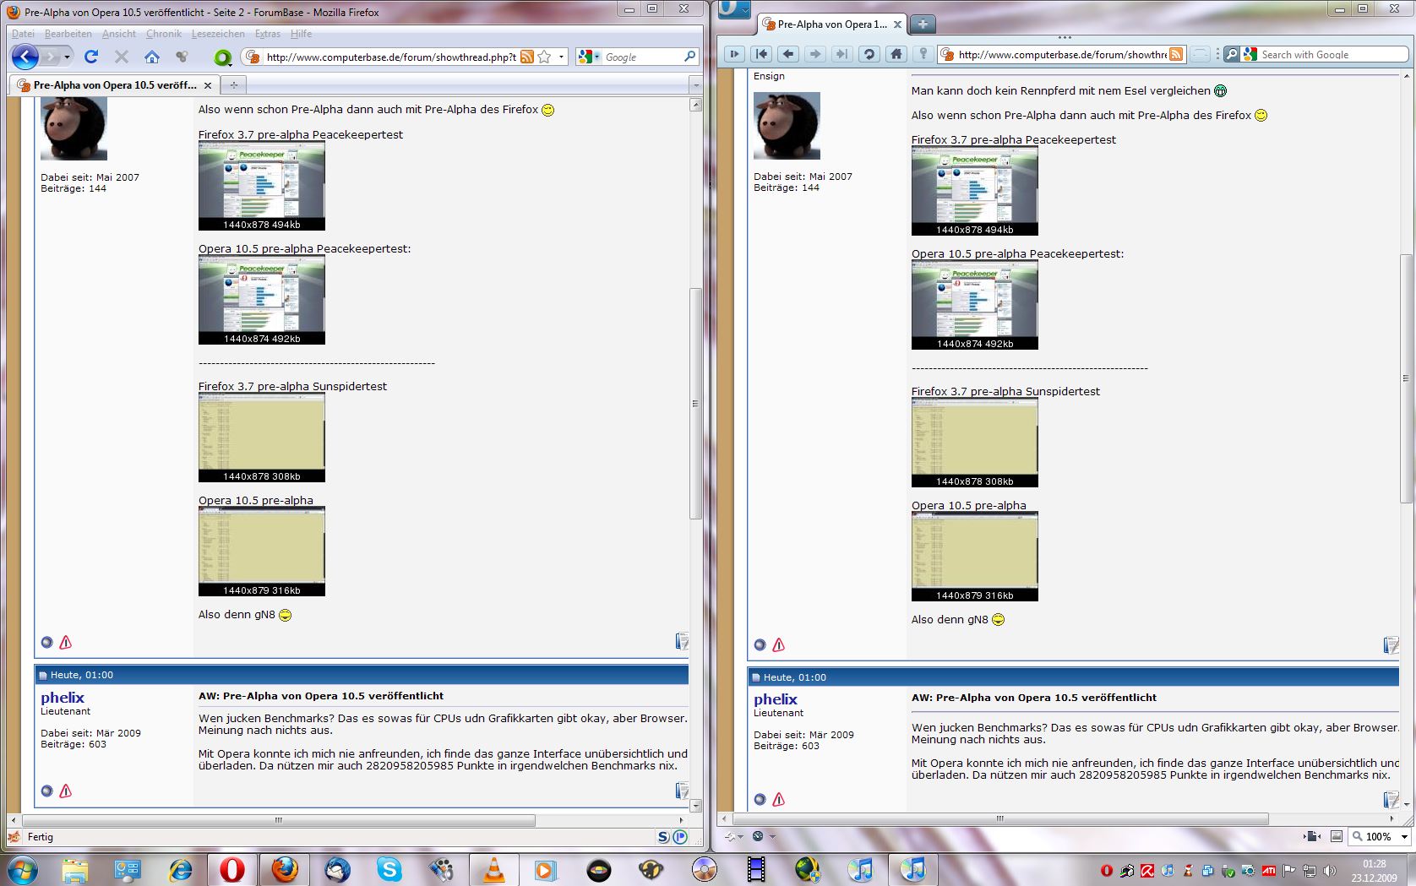1416x886 pixels.
Task: Open the Chronik menu
Action: pyautogui.click(x=164, y=34)
